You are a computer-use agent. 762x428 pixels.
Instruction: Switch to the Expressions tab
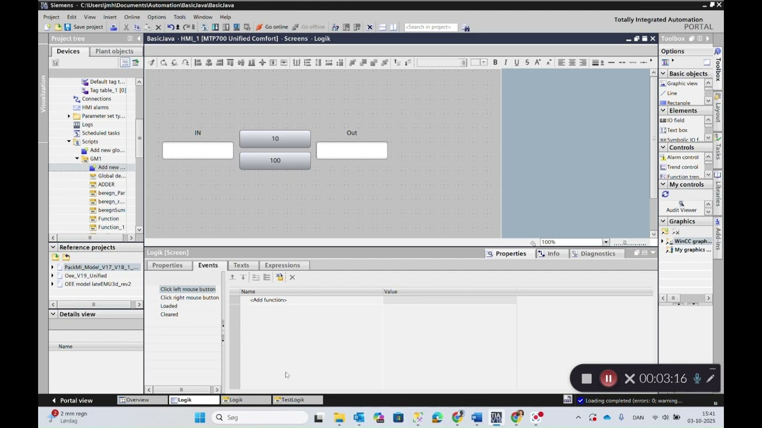(x=282, y=265)
